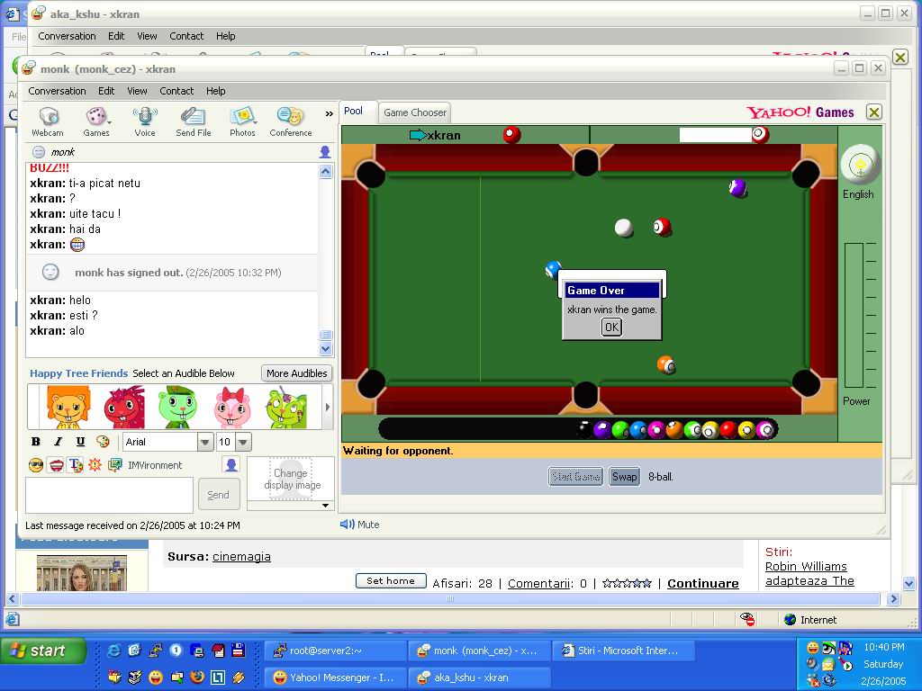The image size is (922, 691).
Task: Adjust the Power meter bar
Action: pyautogui.click(x=854, y=316)
